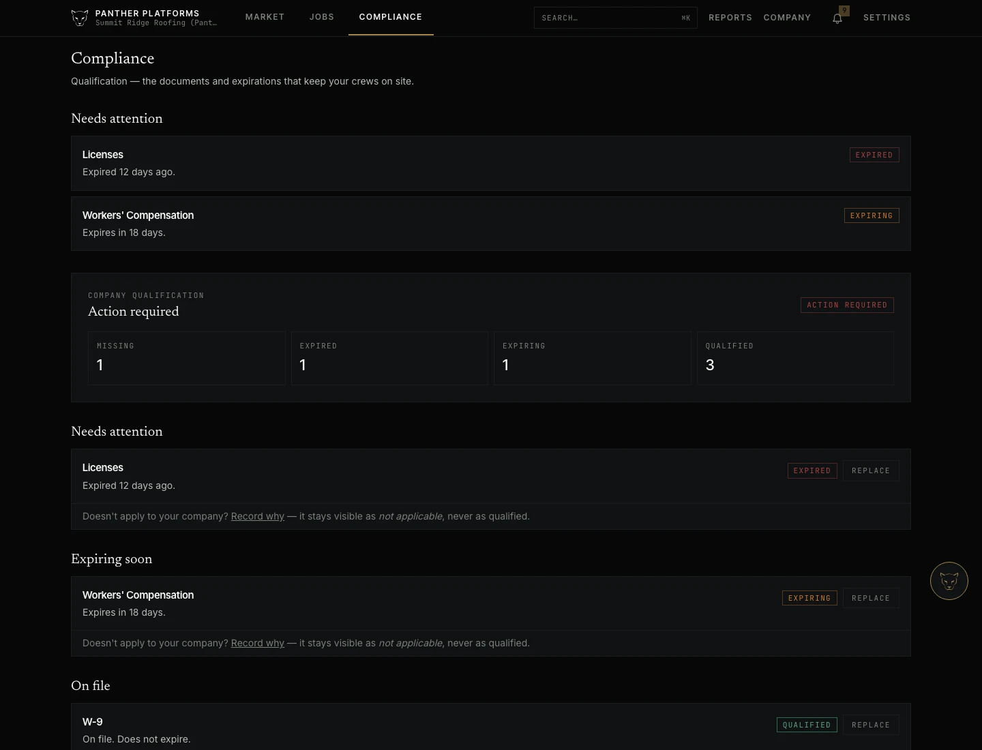Click the Expiring badge in top Workers' Compensation card
The width and height of the screenshot is (982, 750).
872,215
